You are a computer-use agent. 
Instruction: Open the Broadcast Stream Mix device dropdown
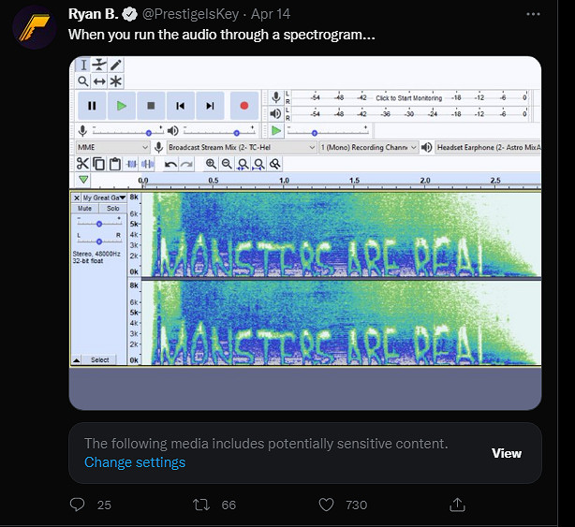point(240,147)
